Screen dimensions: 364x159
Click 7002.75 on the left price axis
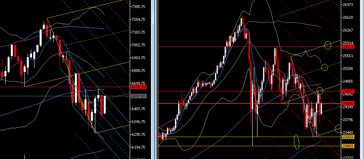(x=139, y=45)
